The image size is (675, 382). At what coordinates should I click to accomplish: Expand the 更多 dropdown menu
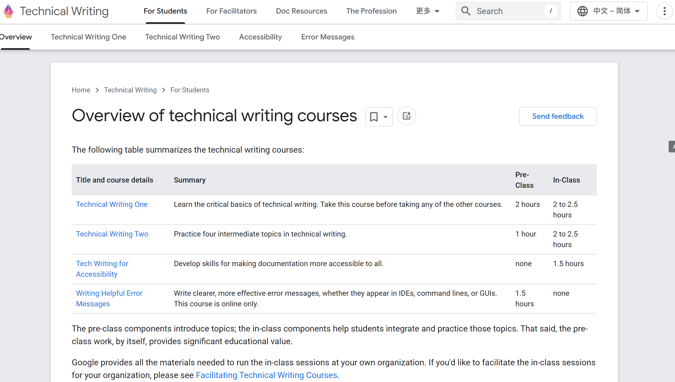pyautogui.click(x=428, y=11)
